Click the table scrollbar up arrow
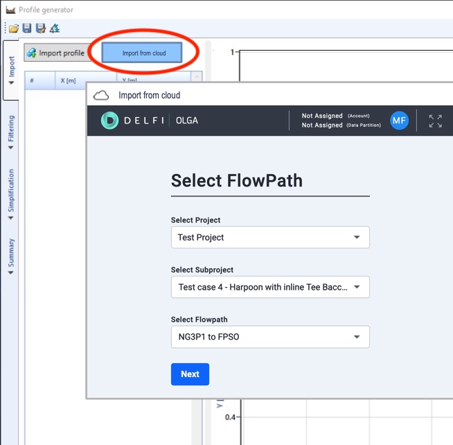 coord(197,77)
